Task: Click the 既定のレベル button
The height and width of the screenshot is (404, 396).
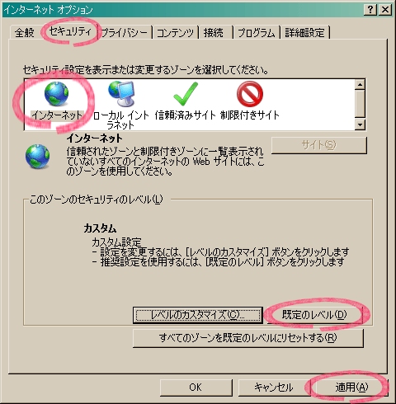Action: (314, 315)
